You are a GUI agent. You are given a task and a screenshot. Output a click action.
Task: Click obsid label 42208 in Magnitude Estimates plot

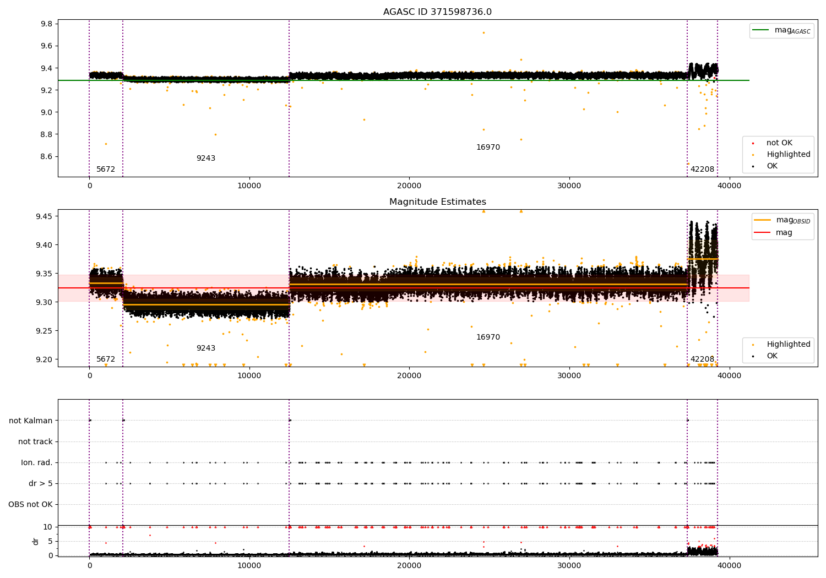(x=702, y=359)
